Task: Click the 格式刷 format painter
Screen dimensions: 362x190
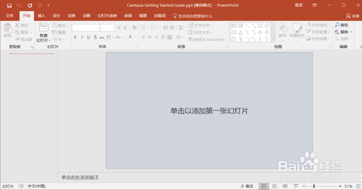Action: 24,40
